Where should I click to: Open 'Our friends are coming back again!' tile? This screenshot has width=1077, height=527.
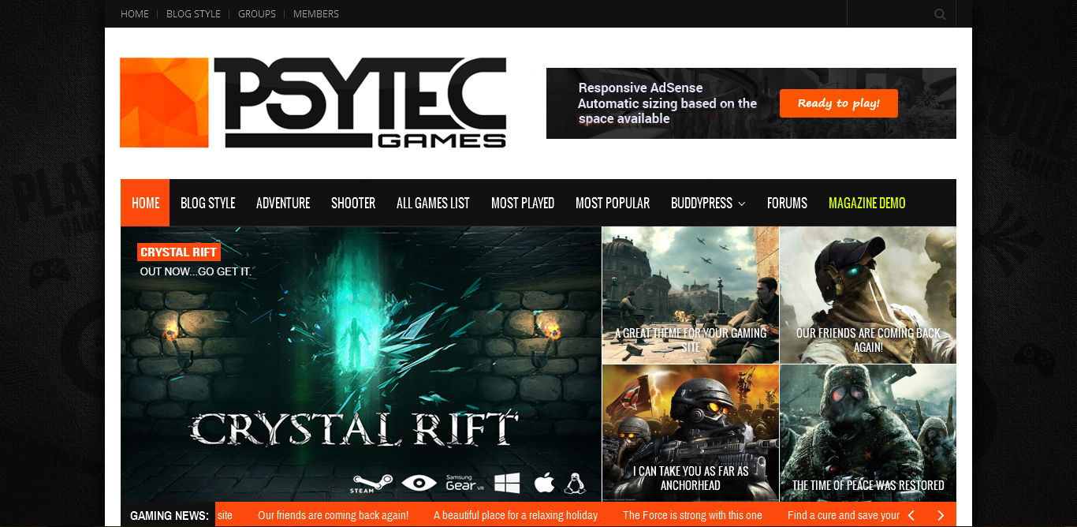(x=868, y=295)
